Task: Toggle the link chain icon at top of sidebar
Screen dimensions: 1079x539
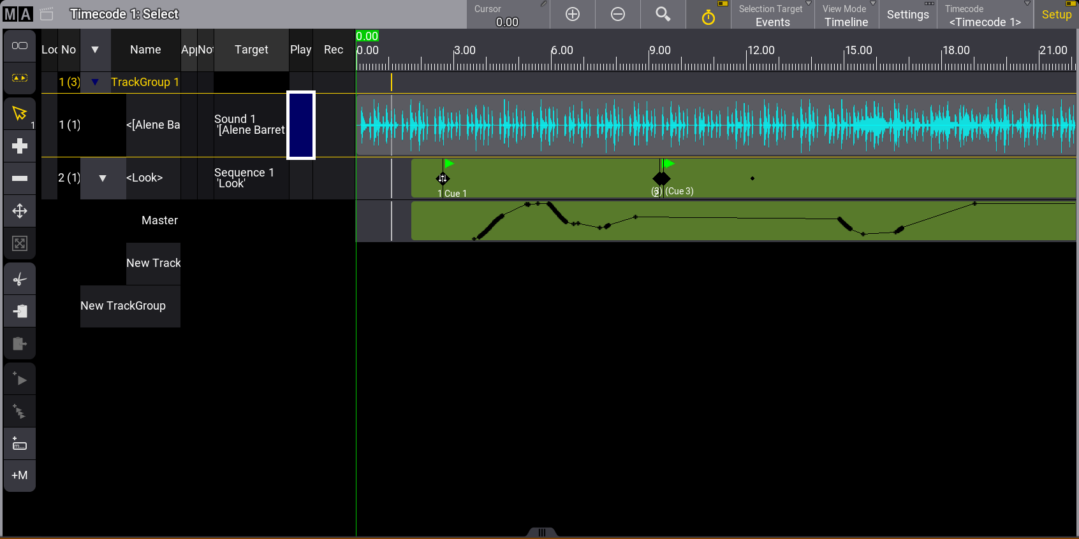Action: 20,45
